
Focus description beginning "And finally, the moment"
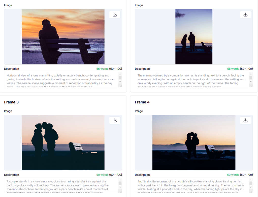coord(191,185)
